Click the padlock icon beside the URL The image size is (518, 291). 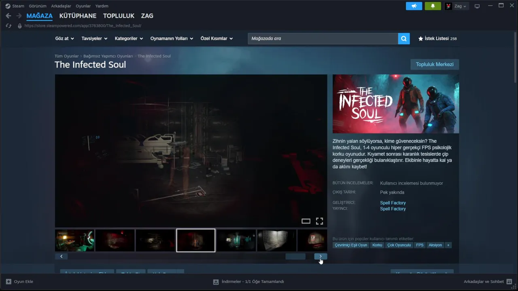[x=19, y=25]
